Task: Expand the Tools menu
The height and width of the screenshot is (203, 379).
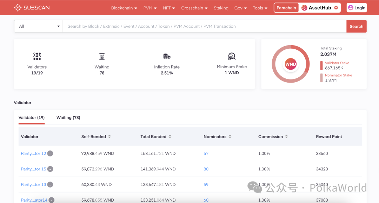Action: coord(260,8)
